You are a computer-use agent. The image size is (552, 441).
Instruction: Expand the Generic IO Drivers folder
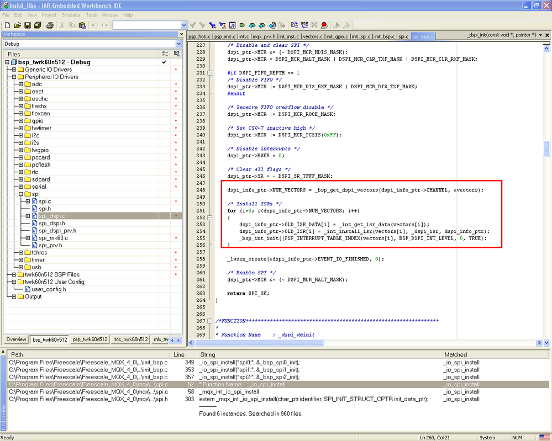[14, 70]
